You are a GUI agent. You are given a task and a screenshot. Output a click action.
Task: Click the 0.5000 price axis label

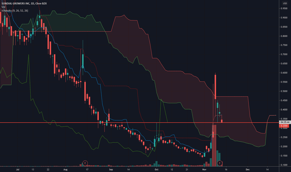tap(284, 91)
